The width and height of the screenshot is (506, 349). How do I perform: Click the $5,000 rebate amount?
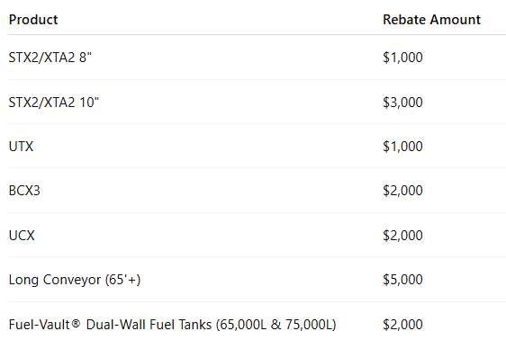[402, 280]
